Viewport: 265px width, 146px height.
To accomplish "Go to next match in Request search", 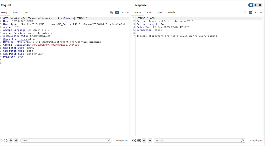I will coord(16,140).
